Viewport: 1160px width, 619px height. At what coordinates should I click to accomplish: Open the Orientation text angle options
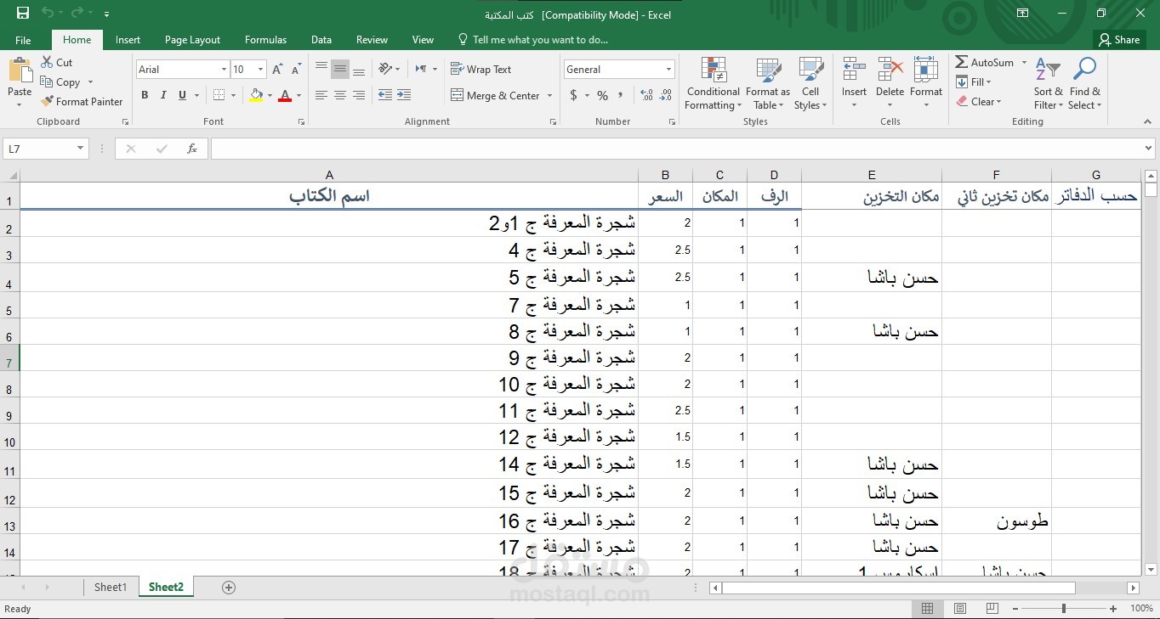(389, 69)
